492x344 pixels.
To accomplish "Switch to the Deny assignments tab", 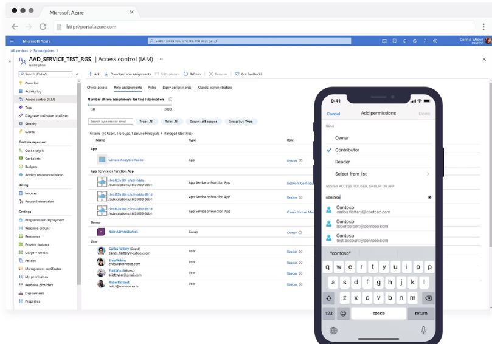I will pos(176,88).
